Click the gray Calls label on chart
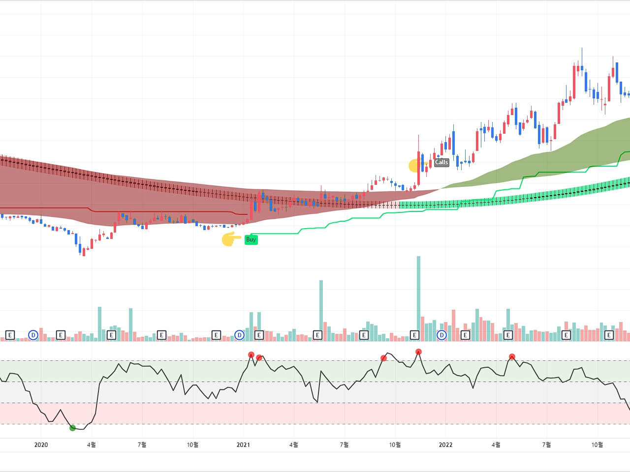 pos(441,162)
